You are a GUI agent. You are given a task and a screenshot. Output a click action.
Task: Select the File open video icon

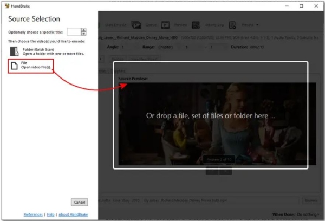click(14, 66)
